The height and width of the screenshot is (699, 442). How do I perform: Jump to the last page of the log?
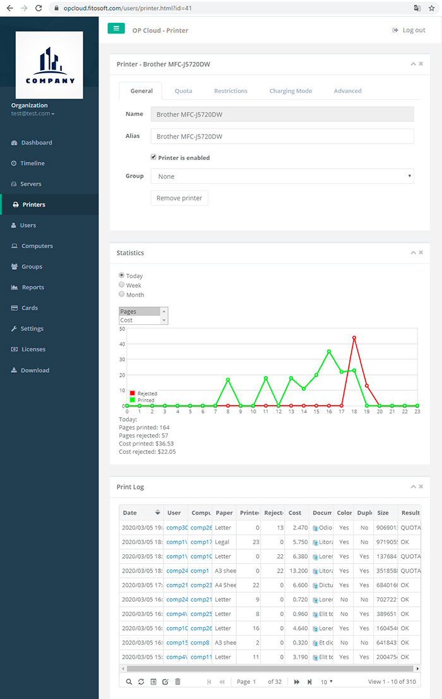[309, 681]
